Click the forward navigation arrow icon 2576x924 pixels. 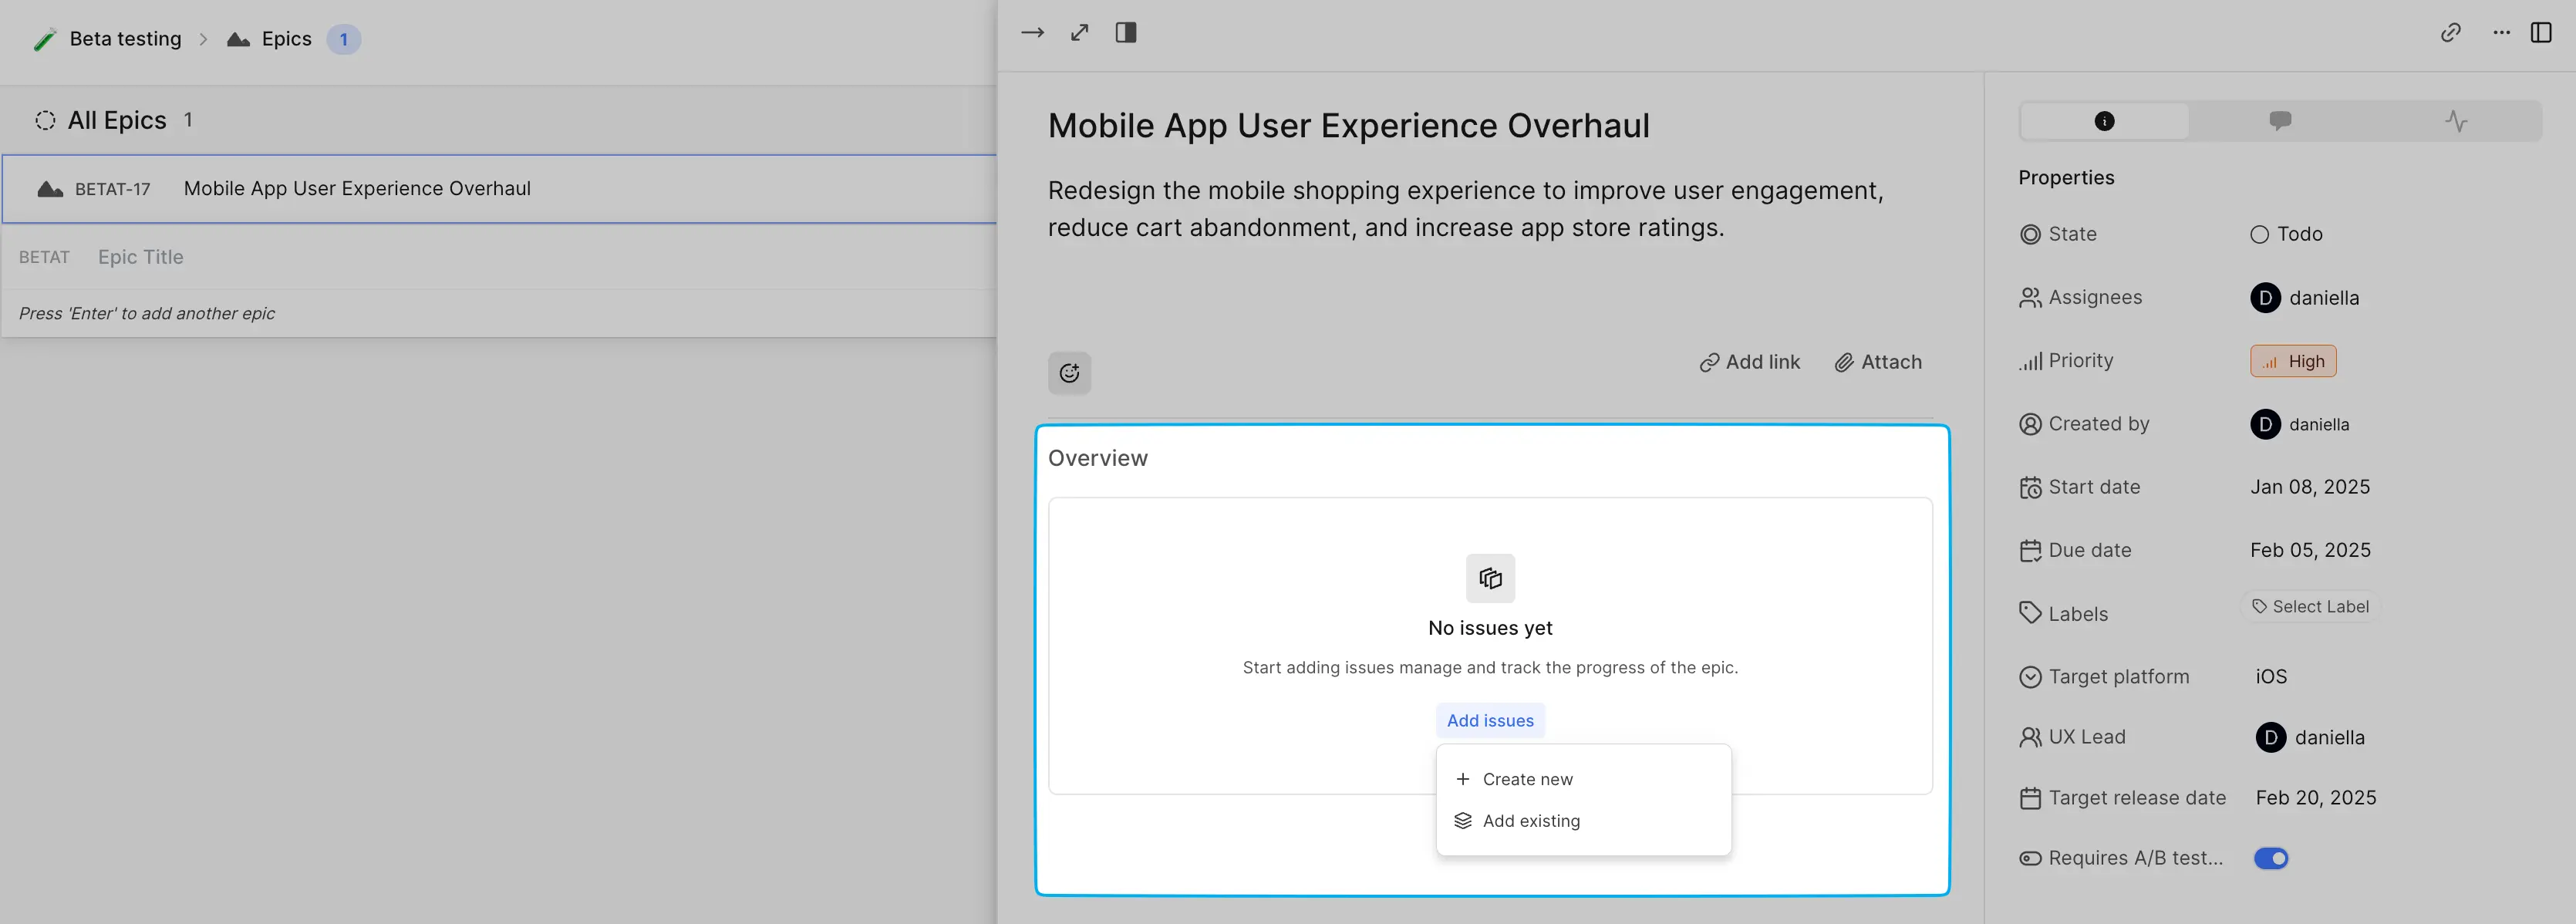pyautogui.click(x=1033, y=32)
